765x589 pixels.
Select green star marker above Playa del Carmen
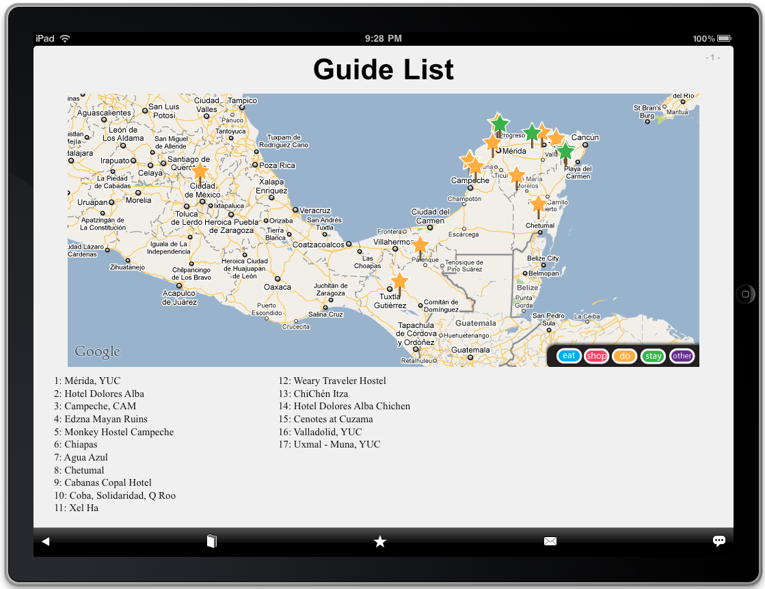(565, 152)
